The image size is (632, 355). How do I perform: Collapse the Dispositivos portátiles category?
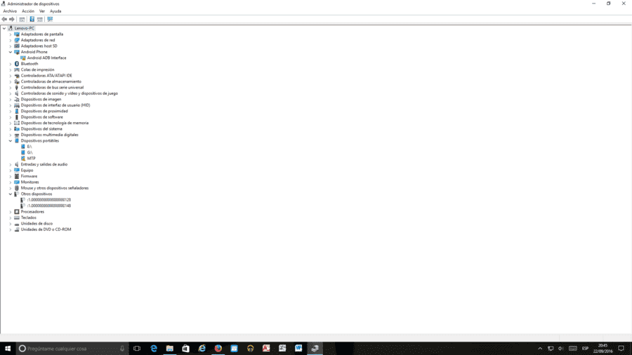coord(11,141)
